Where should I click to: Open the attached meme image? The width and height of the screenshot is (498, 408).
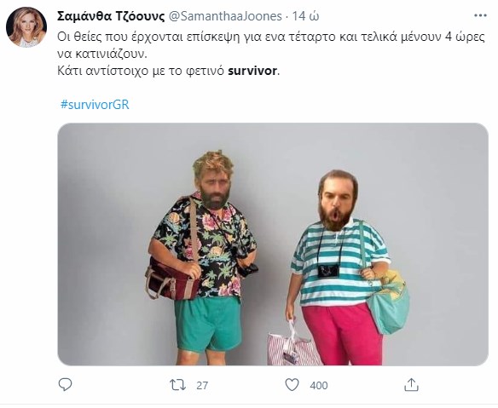pos(273,244)
